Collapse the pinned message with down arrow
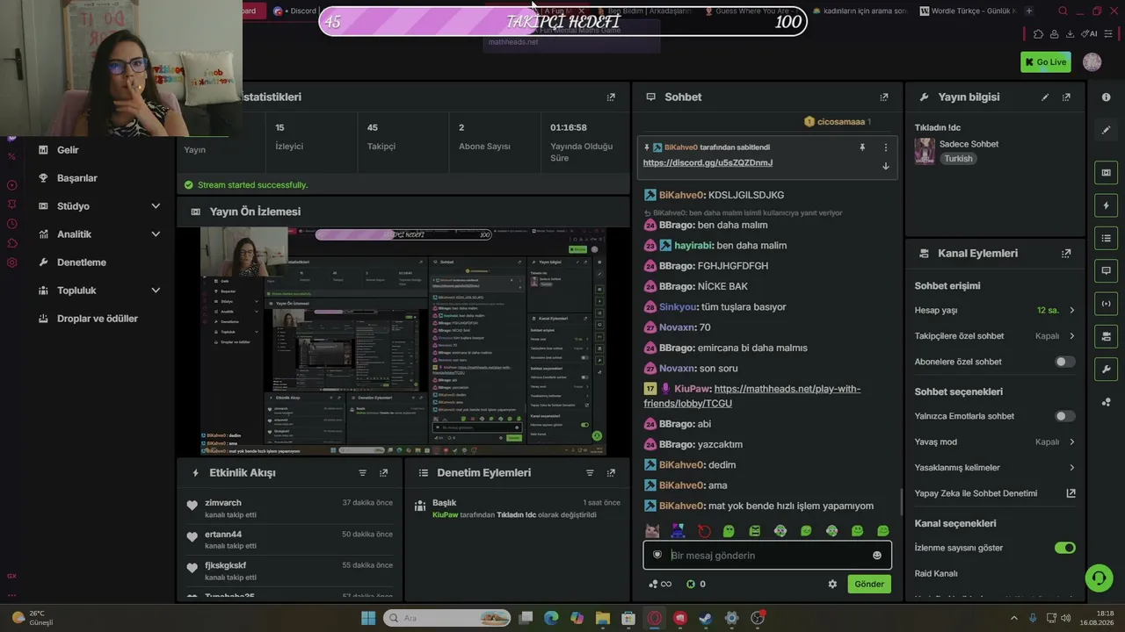 885,166
